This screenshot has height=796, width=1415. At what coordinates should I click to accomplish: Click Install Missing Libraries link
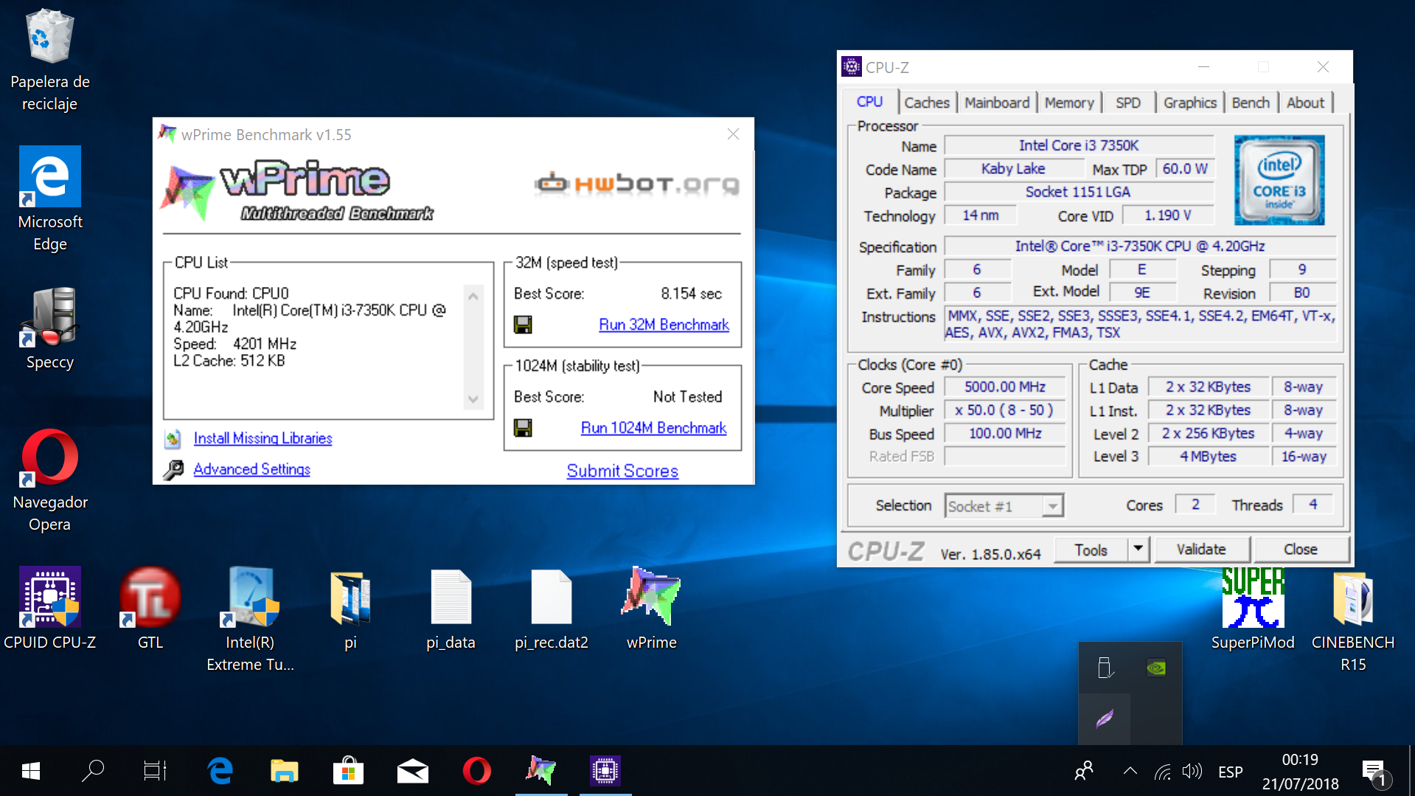pyautogui.click(x=263, y=438)
